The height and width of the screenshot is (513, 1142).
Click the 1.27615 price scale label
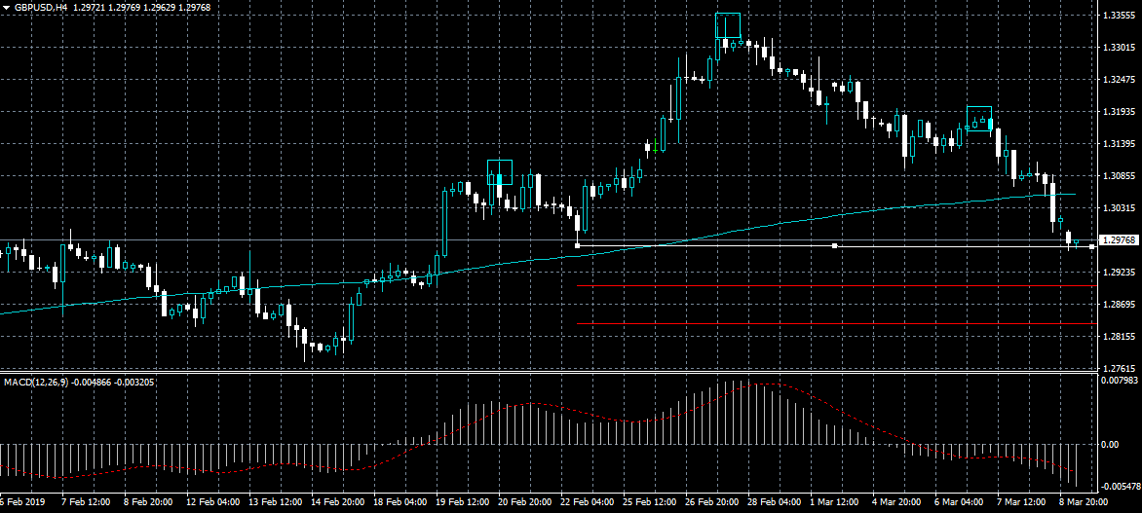pyautogui.click(x=1119, y=367)
